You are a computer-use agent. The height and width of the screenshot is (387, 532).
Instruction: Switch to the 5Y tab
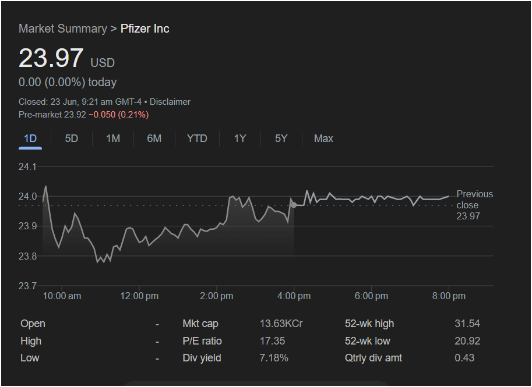[x=281, y=139]
